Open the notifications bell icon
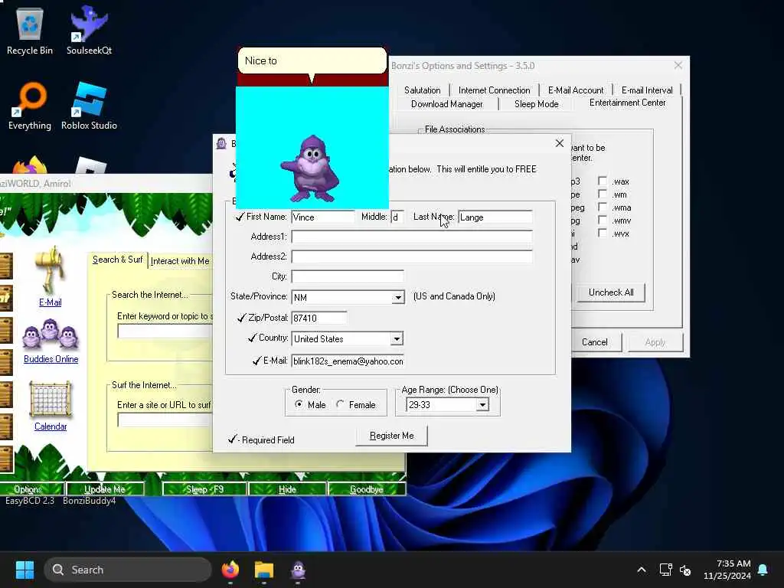Viewport: 784px width, 588px height. pos(763,570)
